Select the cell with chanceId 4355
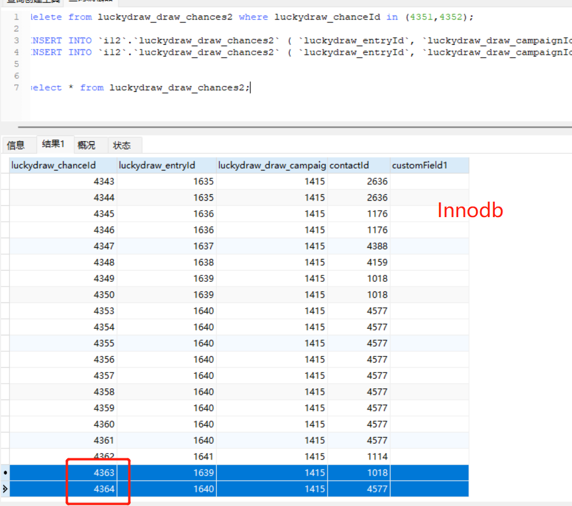 click(x=63, y=344)
